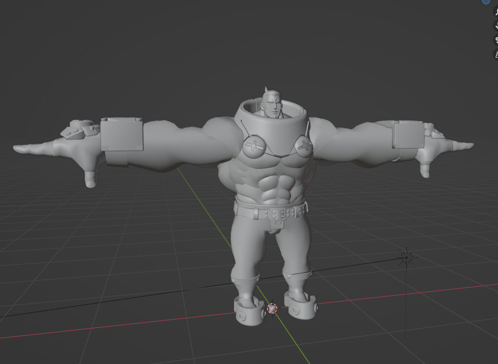Toggle orthographic projection via the grid icon
Screen dimensions: 498x364
pos(496,53)
